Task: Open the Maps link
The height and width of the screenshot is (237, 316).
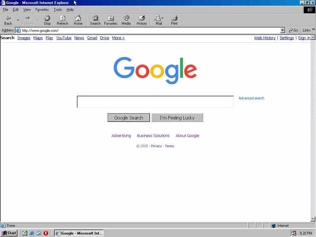Action: coord(38,38)
